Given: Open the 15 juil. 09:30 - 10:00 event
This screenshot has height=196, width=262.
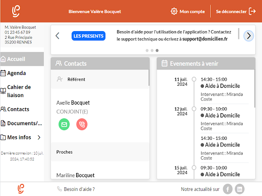Looking at the screenshot, I should pyautogui.click(x=225, y=171).
